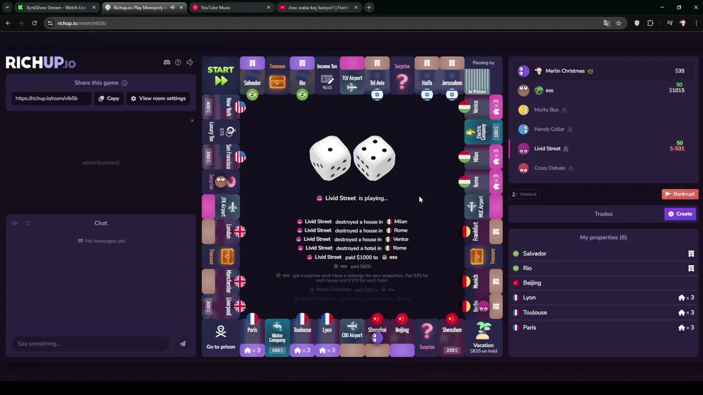Click the first Treasure chest tile at top
This screenshot has height=395, width=703.
click(277, 77)
